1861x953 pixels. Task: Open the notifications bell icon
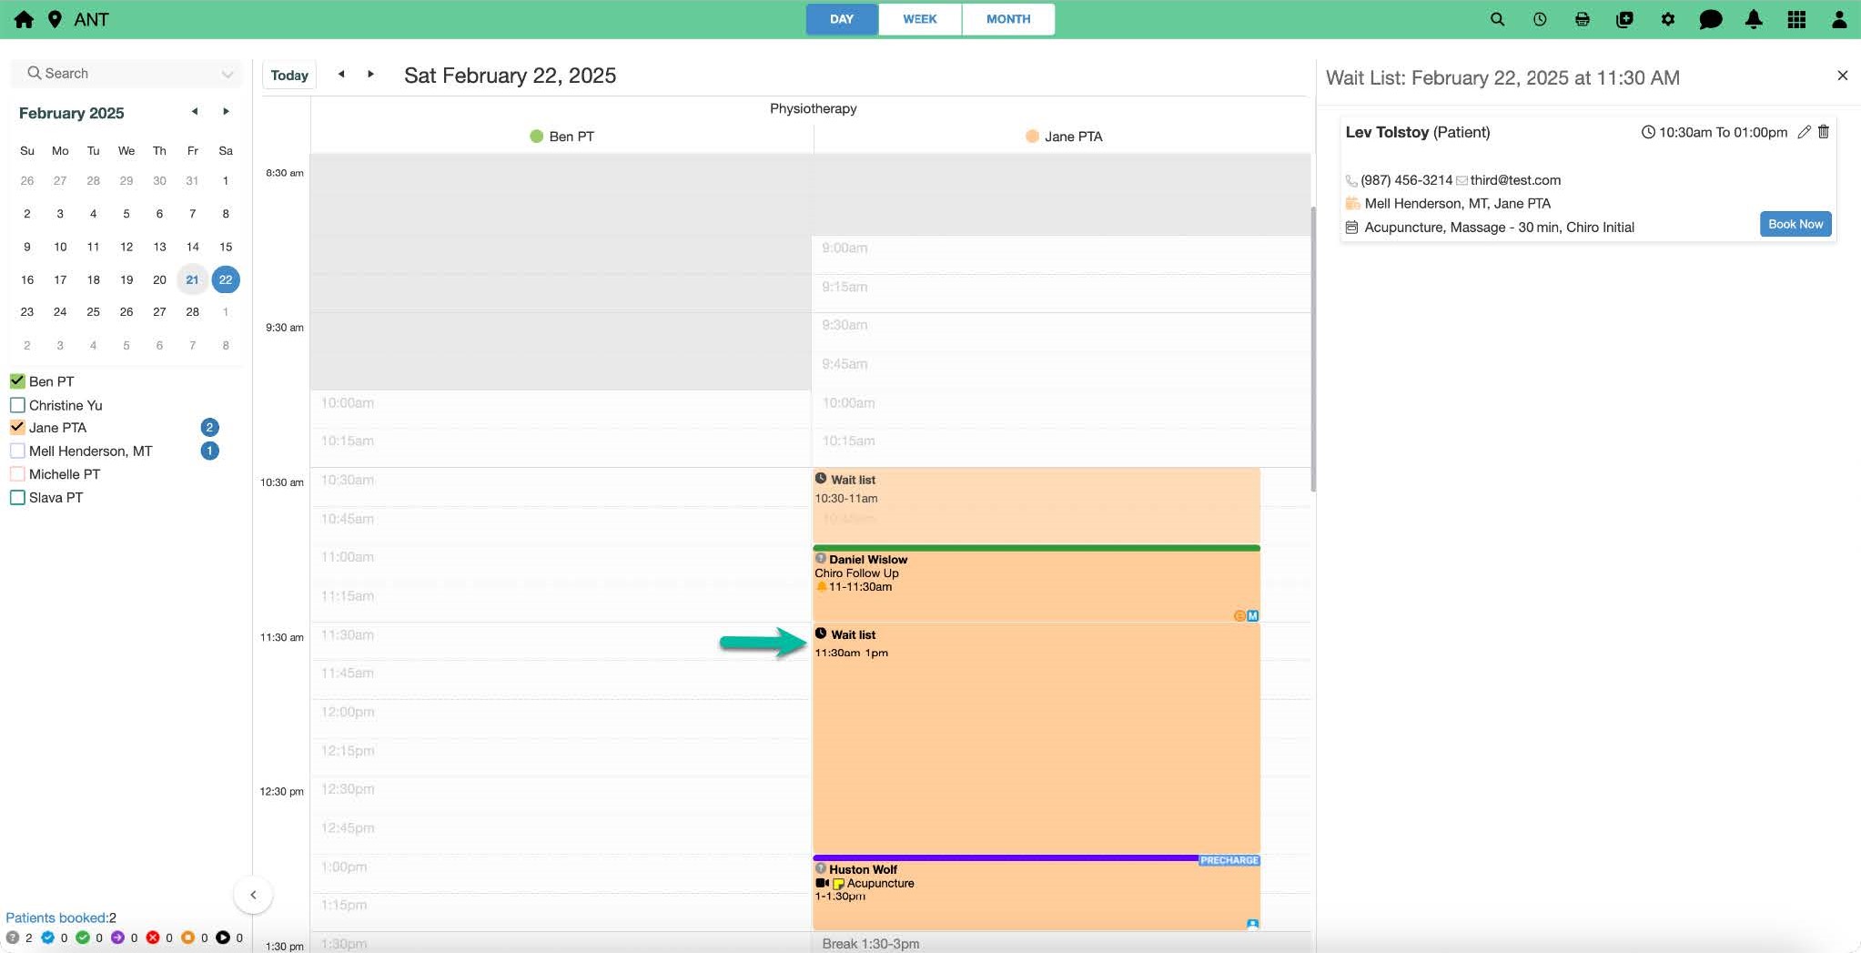pos(1754,19)
